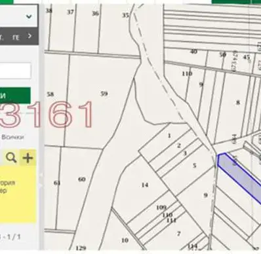Collapse the side panel using edge arrows
Viewport: 261px width, 254px height.
point(41,180)
